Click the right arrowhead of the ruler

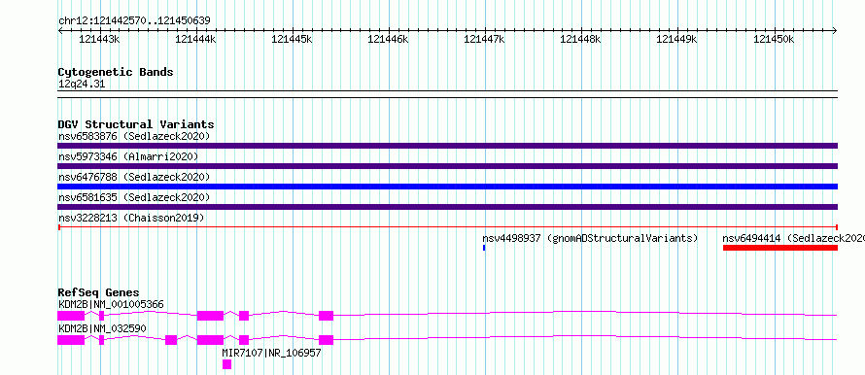click(835, 30)
